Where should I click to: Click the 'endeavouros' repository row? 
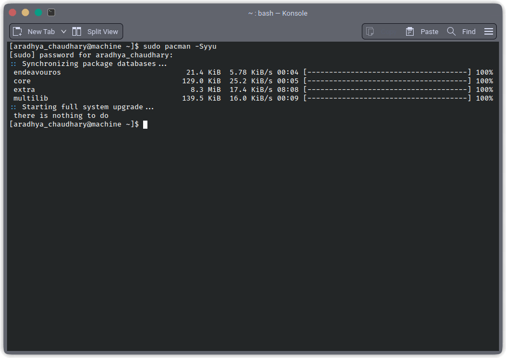(253, 72)
